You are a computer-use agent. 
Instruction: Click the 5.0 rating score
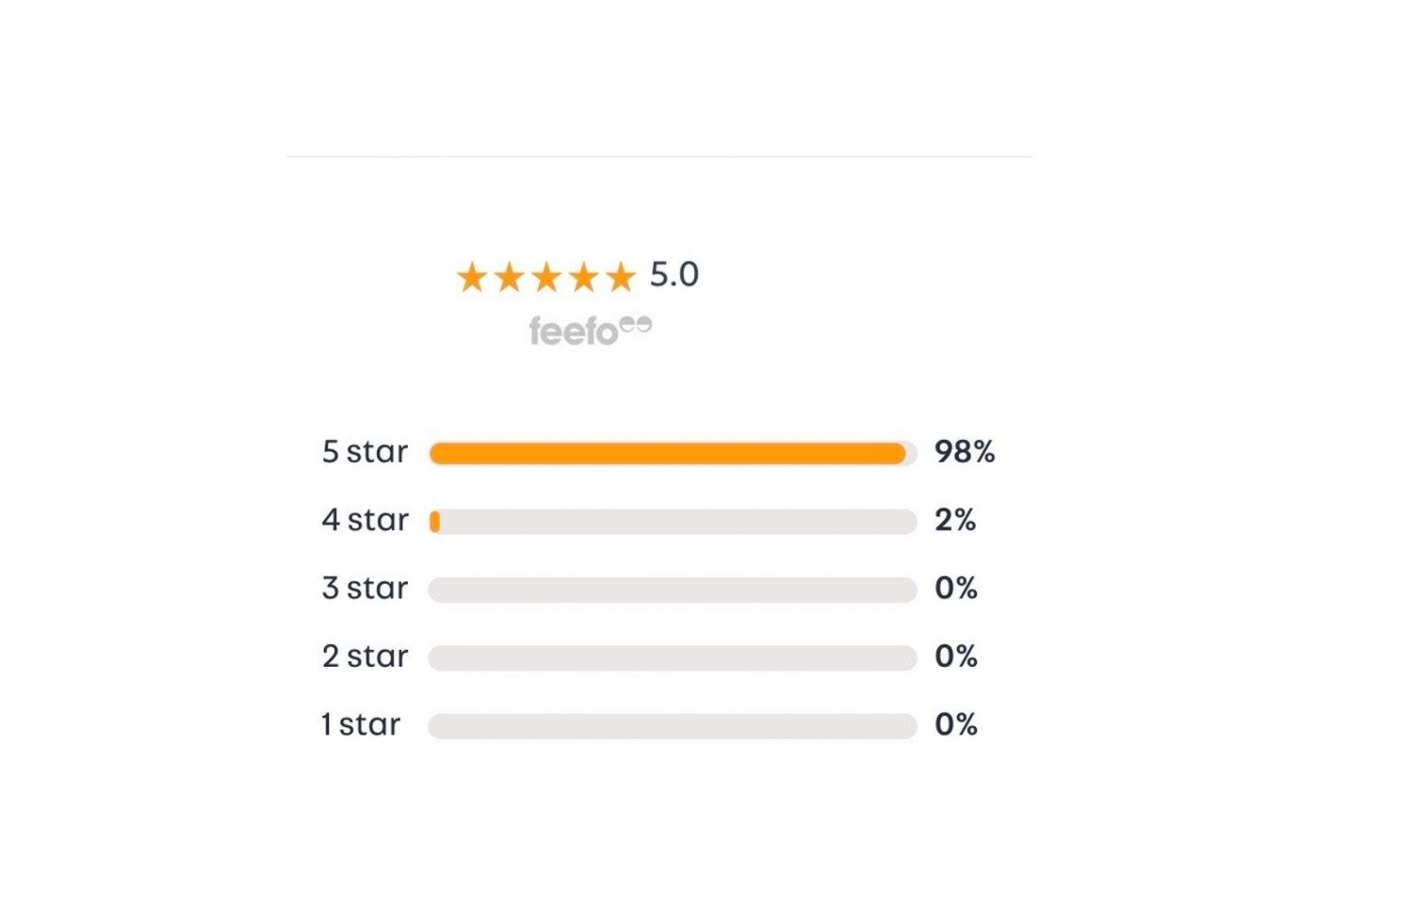coord(674,275)
